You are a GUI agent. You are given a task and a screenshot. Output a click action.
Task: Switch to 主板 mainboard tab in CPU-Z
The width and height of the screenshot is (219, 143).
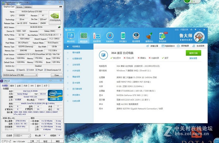(19, 86)
